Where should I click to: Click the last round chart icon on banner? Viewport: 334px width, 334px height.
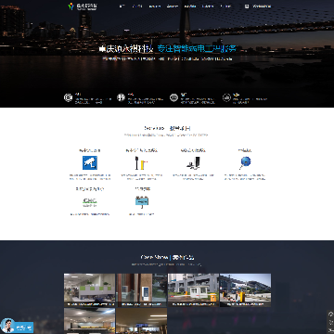(x=226, y=97)
